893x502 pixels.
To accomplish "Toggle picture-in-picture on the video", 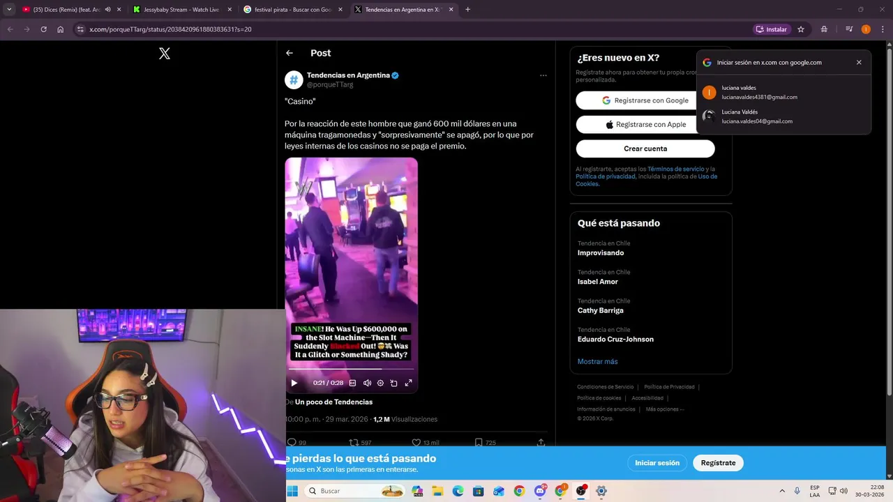I will click(x=394, y=383).
